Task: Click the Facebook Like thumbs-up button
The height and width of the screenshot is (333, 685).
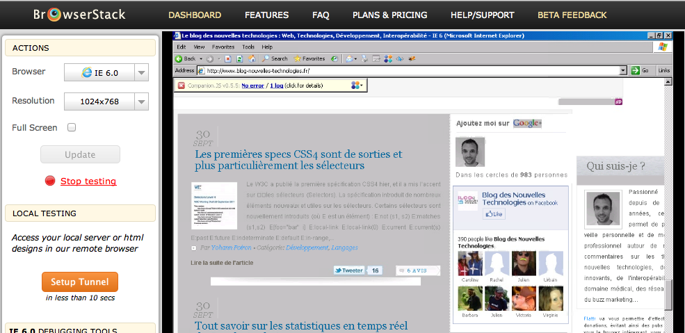Action: (494, 214)
